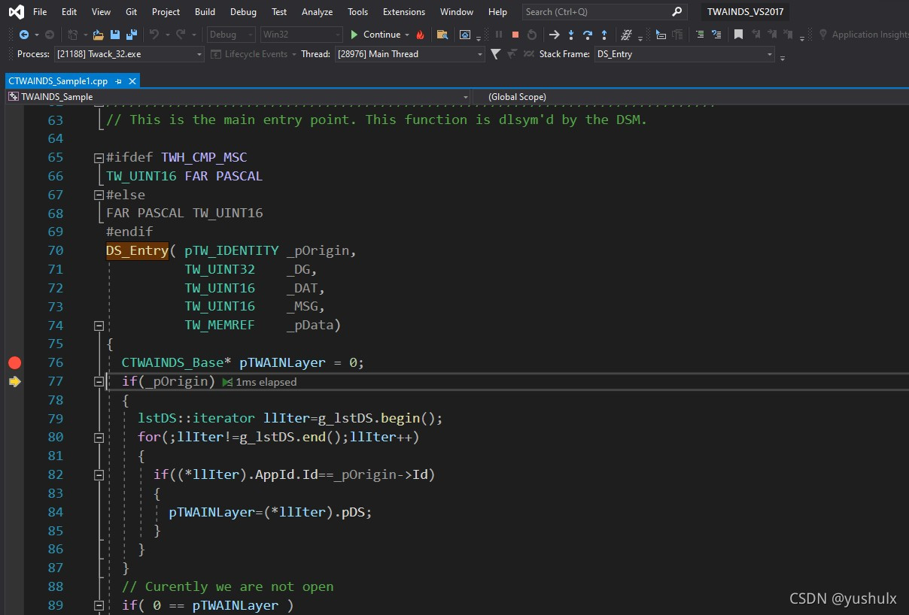This screenshot has width=909, height=615.
Task: Open the Debug menu
Action: pyautogui.click(x=243, y=12)
